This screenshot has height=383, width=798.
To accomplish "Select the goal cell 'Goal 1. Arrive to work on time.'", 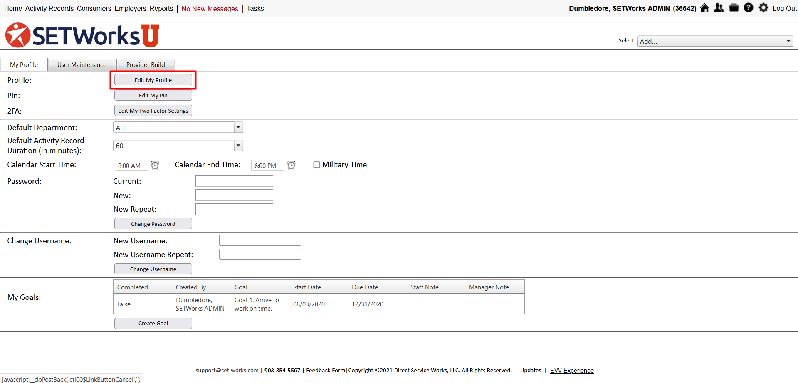I will point(257,304).
